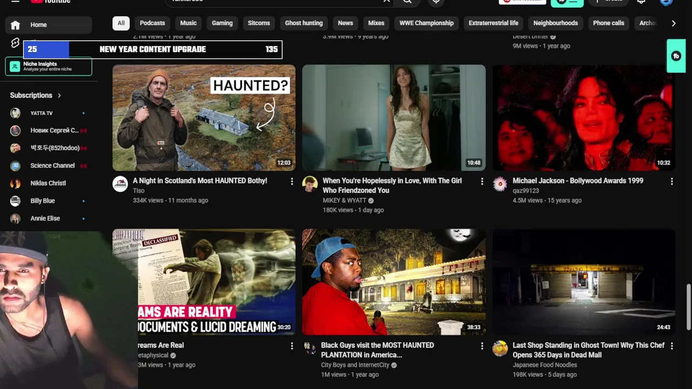The image size is (692, 389).
Task: Select the Extraterrestrial life filter chip
Action: click(494, 23)
